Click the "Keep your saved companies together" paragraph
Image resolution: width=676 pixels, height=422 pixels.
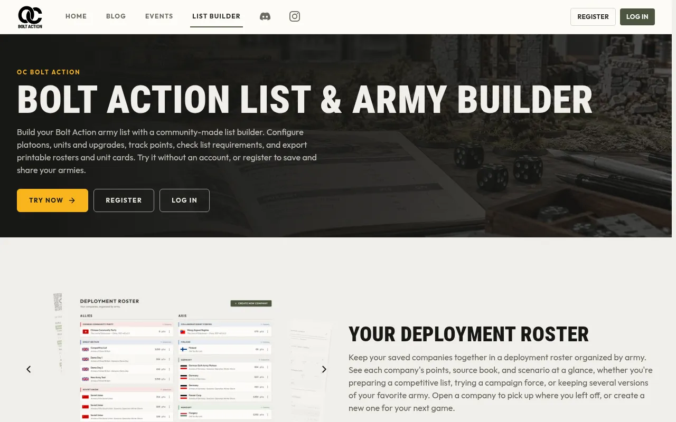click(x=501, y=382)
